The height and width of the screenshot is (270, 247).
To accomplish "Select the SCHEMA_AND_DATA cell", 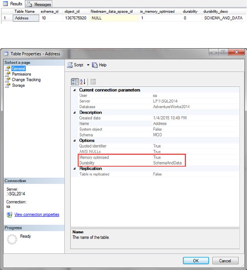I will [224, 18].
